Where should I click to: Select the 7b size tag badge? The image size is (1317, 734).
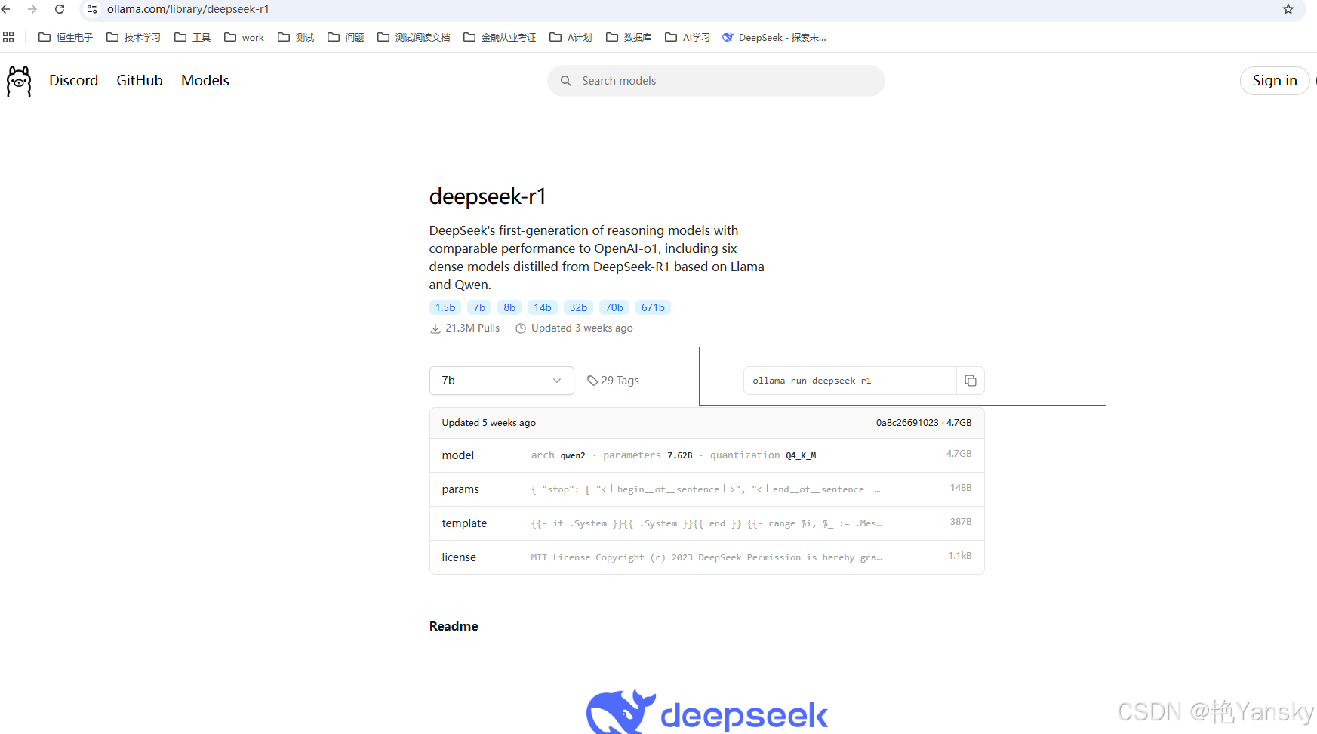479,307
